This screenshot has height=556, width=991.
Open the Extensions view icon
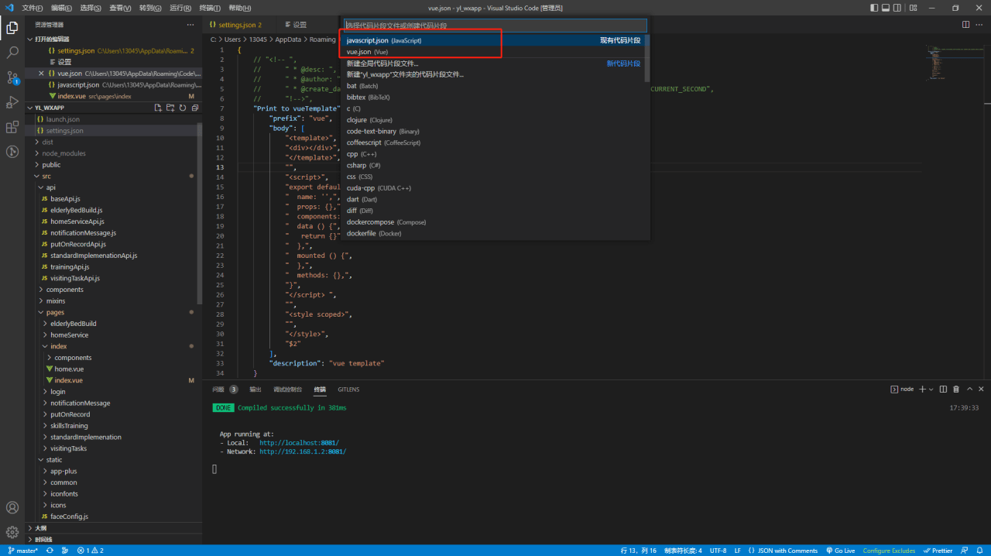click(x=12, y=127)
